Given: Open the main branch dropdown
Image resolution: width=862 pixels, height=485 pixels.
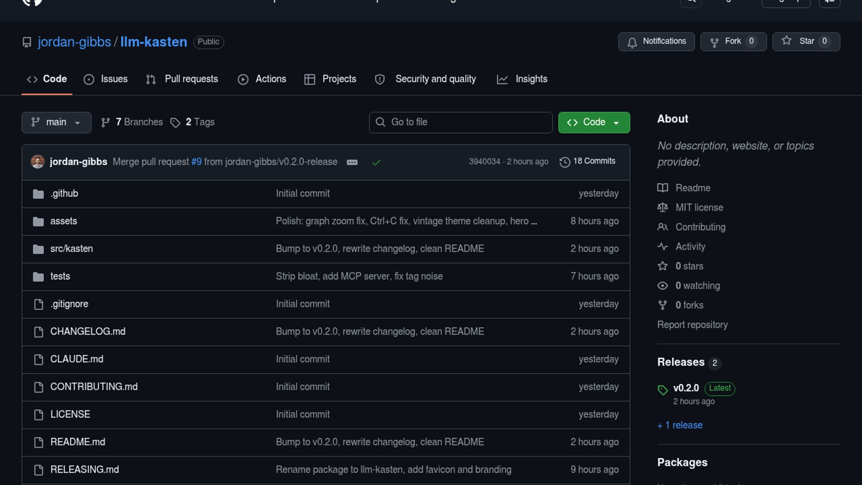Looking at the screenshot, I should (x=56, y=122).
